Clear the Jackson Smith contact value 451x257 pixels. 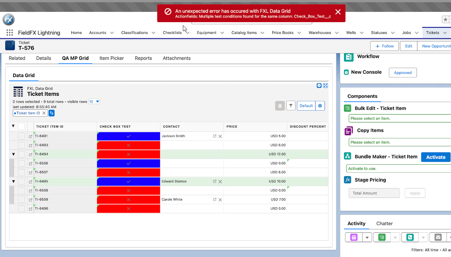point(220,136)
